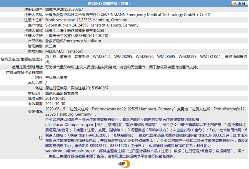
Task: Click the 批准日期 label
Action: [x=35, y=99]
